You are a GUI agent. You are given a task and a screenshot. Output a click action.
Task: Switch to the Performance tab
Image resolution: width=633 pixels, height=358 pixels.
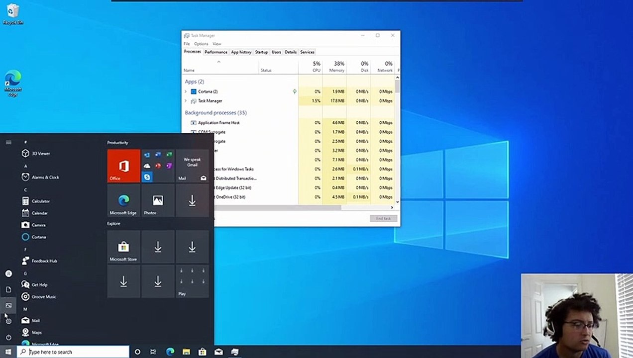[x=216, y=52]
